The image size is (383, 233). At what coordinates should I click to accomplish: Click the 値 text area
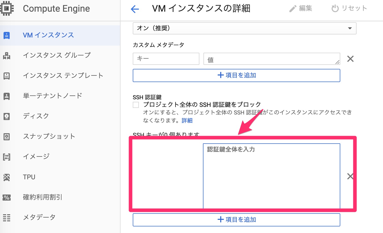272,59
